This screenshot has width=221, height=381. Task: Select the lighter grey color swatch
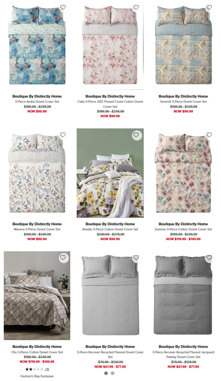pyautogui.click(x=112, y=373)
